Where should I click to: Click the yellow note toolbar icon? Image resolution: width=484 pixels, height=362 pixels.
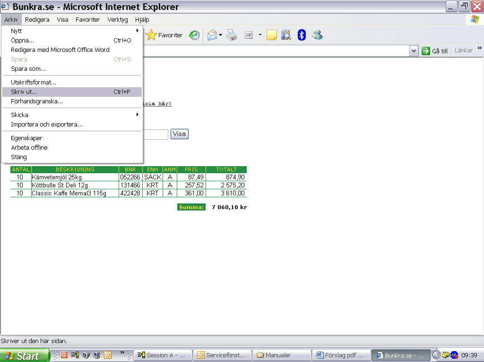point(272,35)
